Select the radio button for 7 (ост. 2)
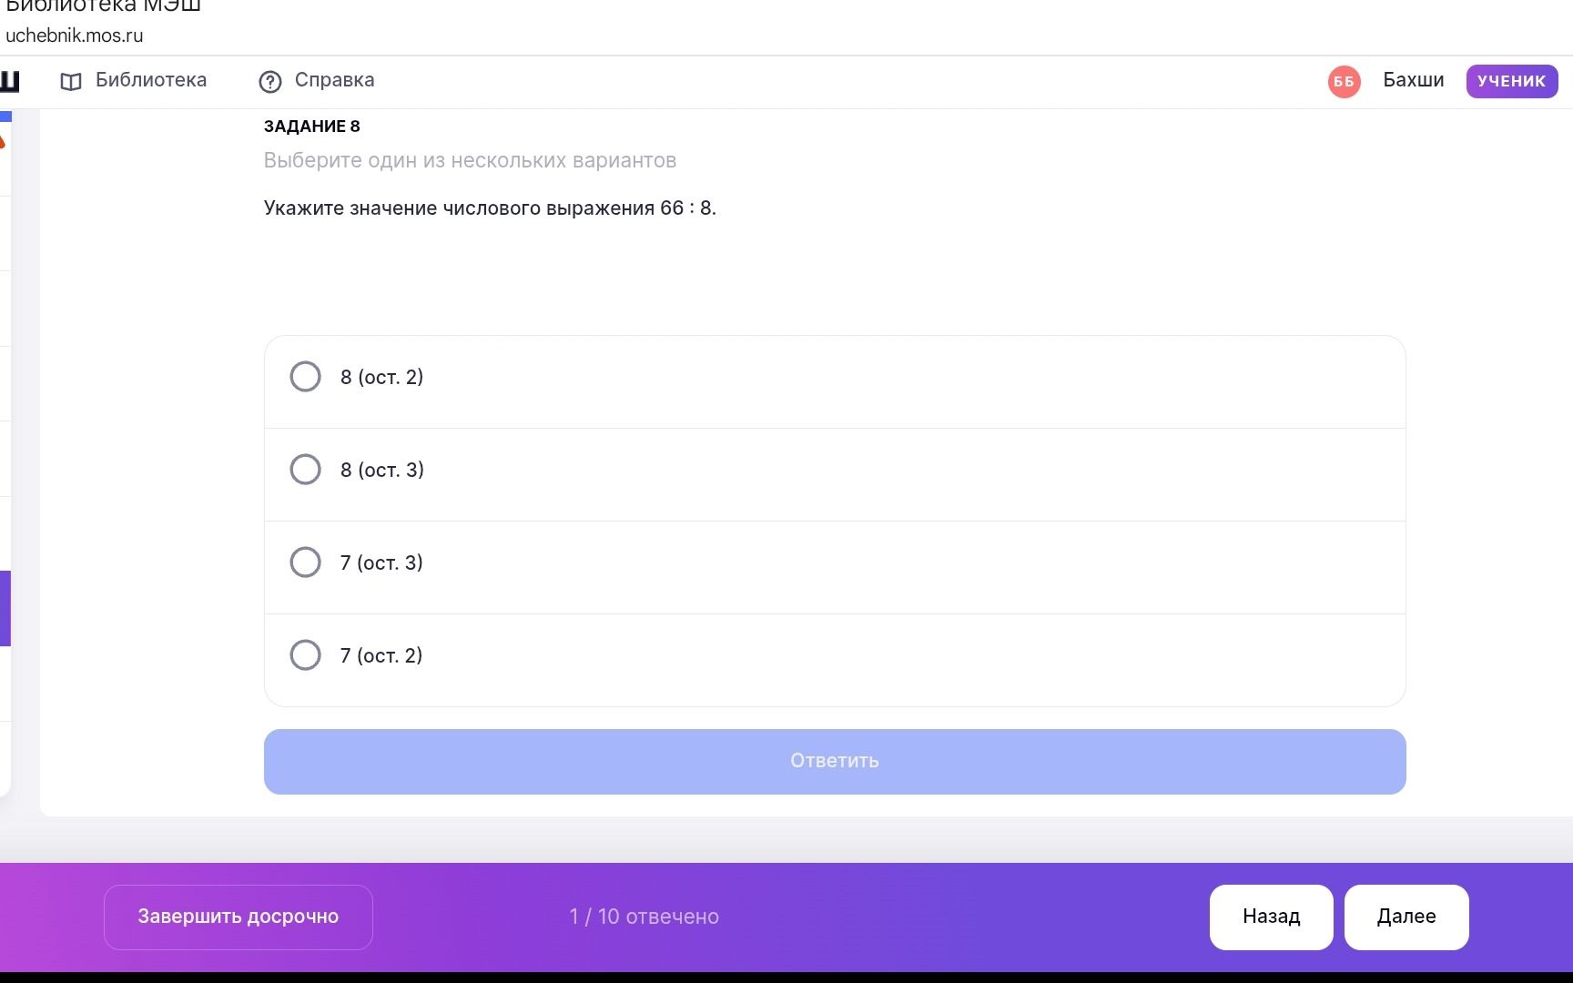The image size is (1573, 983). (x=305, y=655)
